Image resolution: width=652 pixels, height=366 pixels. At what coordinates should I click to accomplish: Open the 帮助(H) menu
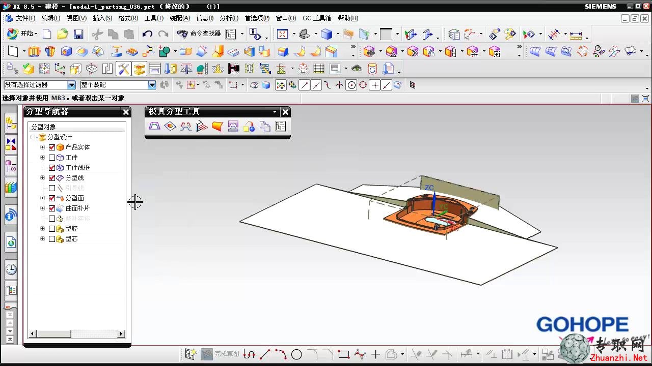348,18
